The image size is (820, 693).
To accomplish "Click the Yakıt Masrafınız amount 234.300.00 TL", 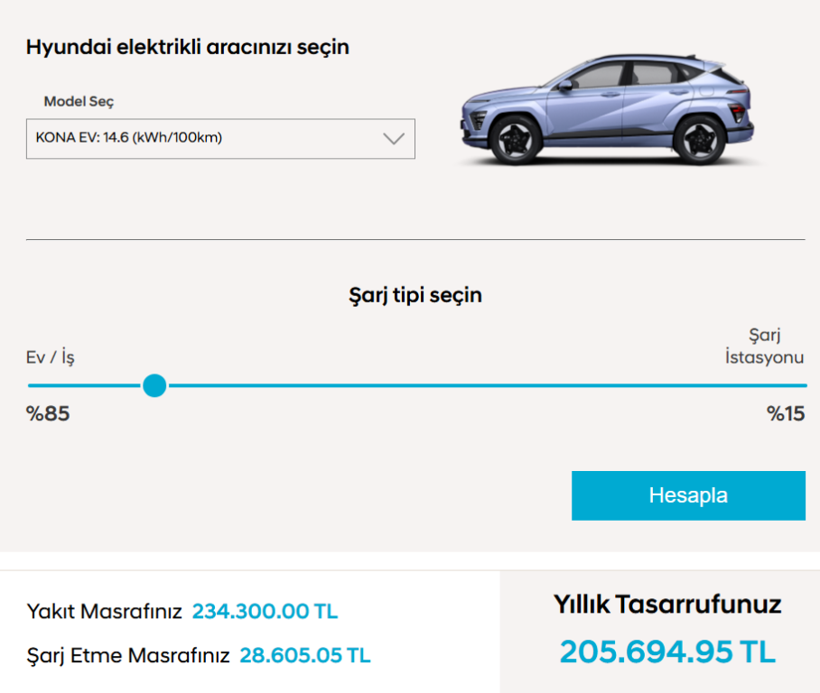I will click(x=266, y=611).
